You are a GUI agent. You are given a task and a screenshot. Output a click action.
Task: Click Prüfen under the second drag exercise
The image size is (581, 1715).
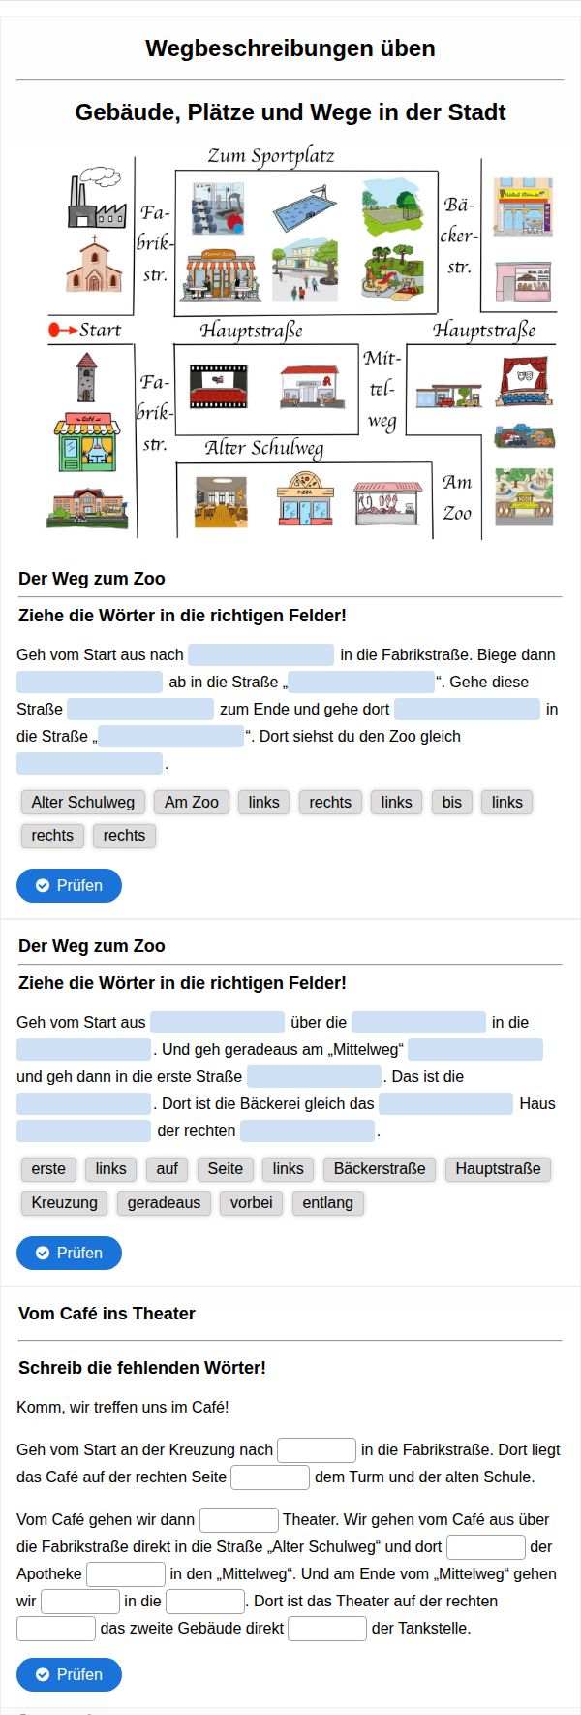click(69, 1254)
